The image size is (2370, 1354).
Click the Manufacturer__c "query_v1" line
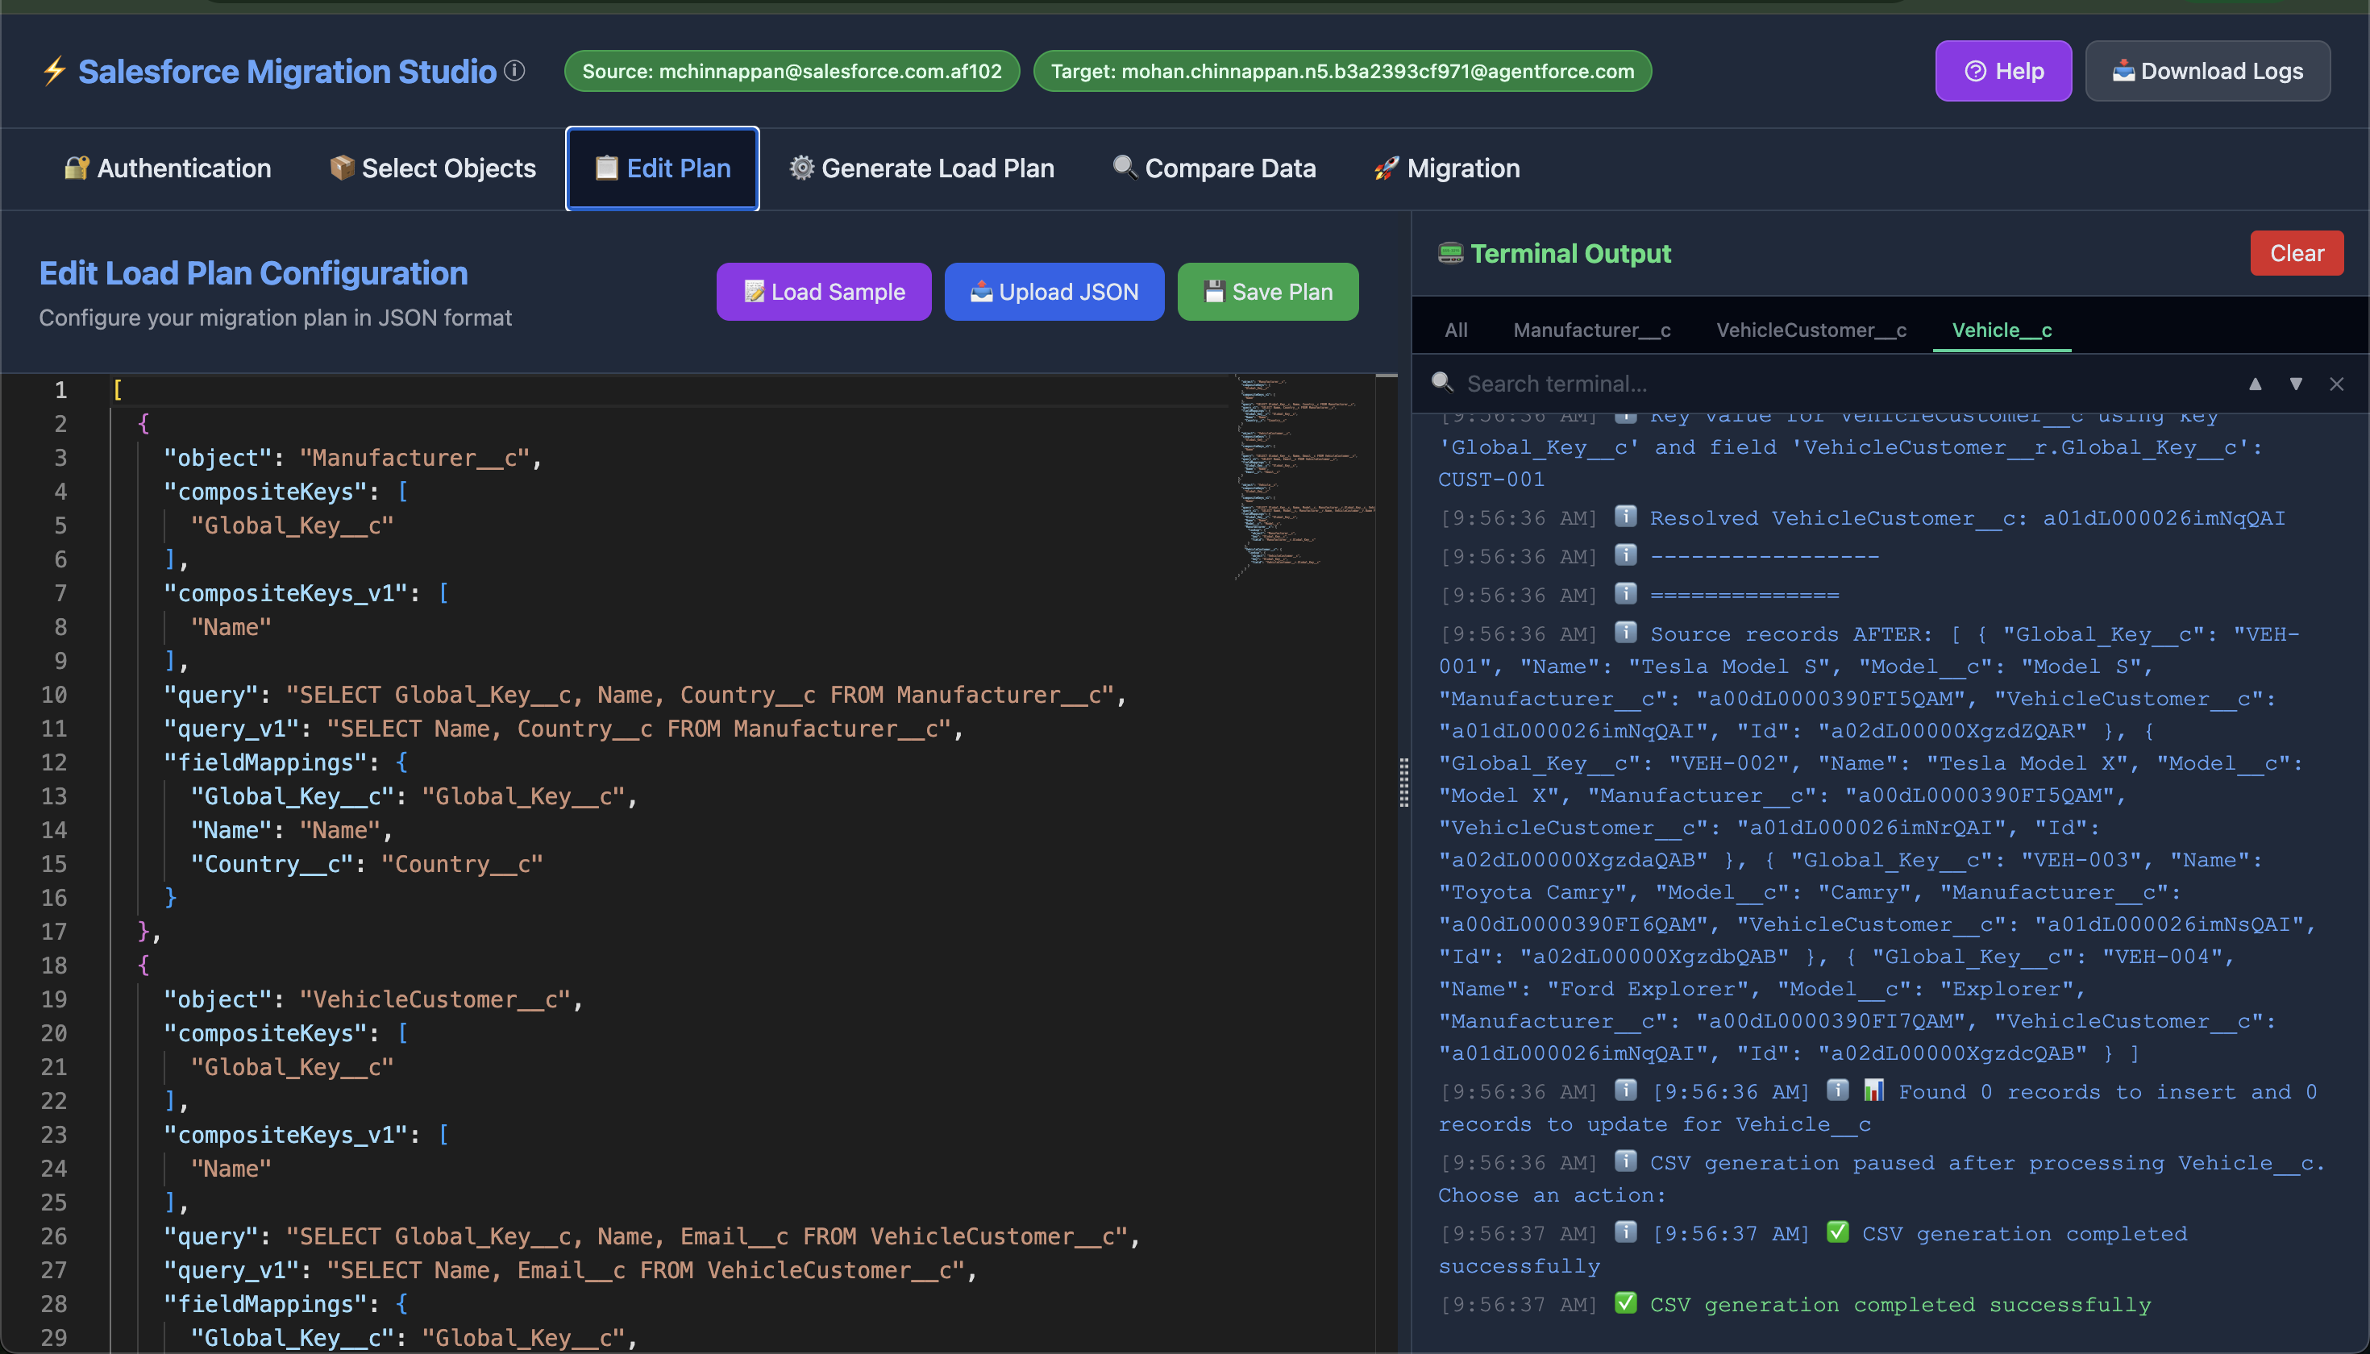coord(563,728)
